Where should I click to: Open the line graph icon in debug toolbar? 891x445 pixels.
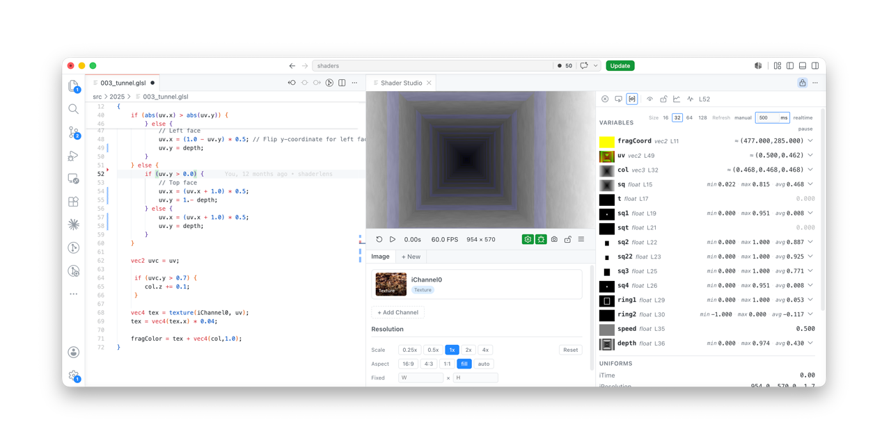677,99
